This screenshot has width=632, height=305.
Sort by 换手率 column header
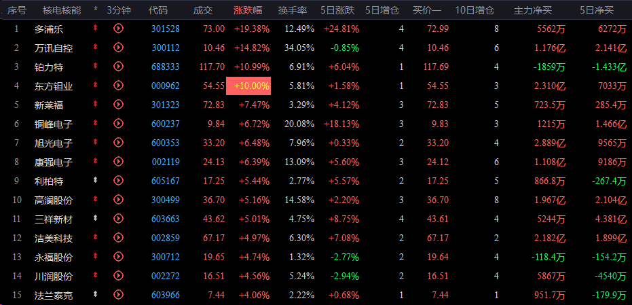(293, 10)
